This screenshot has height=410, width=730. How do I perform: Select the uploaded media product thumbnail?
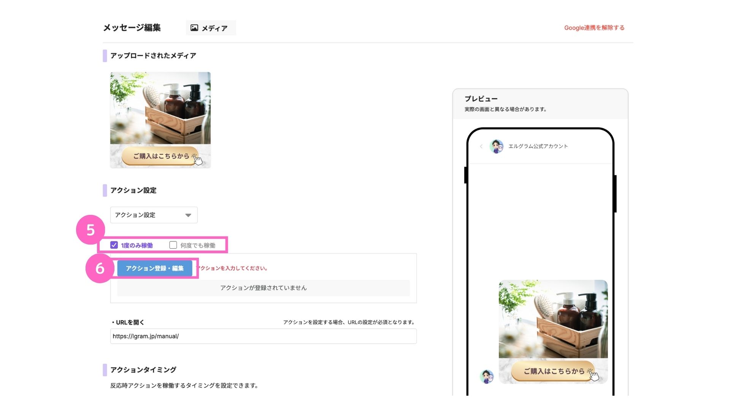[160, 120]
